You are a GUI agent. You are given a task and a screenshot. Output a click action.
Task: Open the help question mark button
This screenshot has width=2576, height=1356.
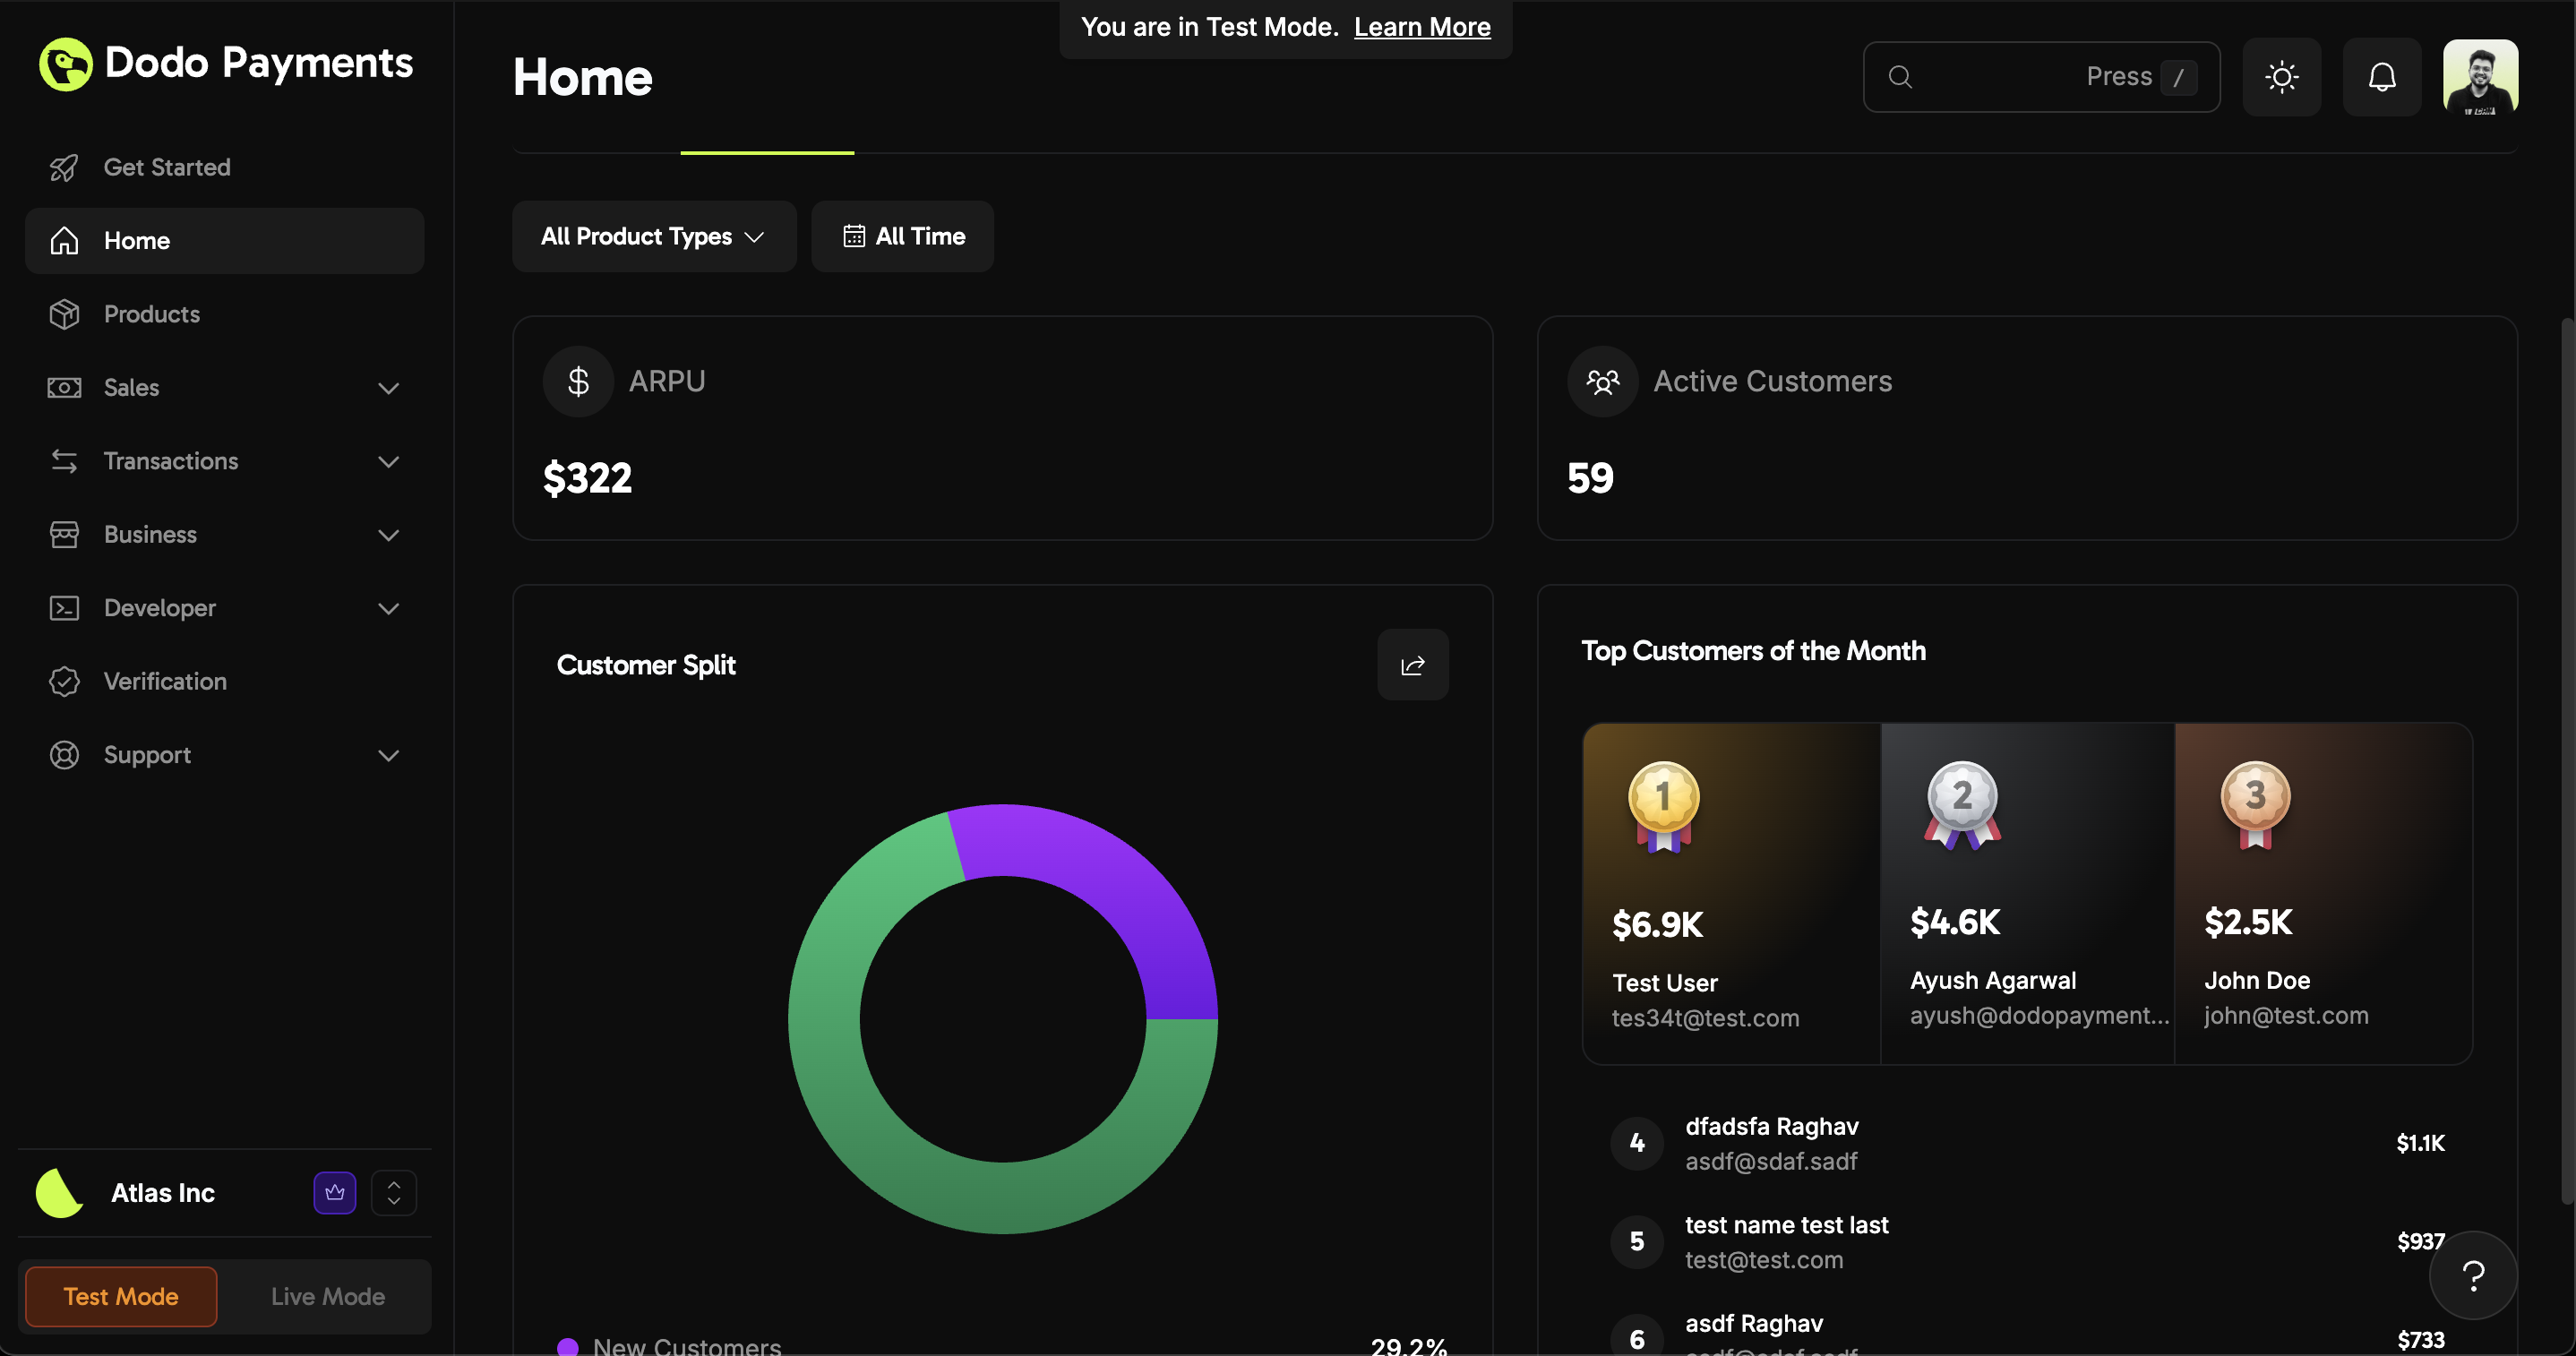[x=2473, y=1275]
